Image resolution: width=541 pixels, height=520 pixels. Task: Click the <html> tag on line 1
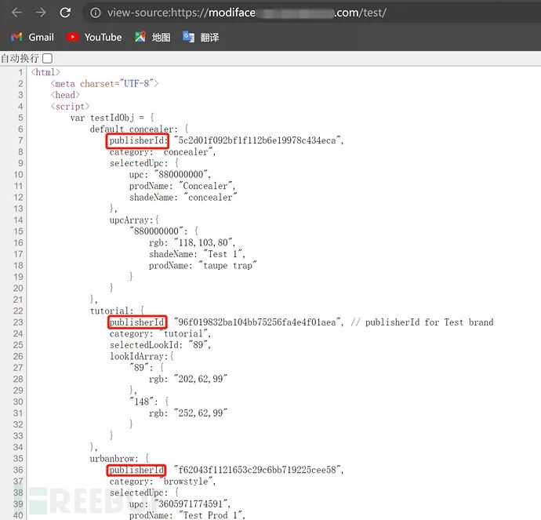45,72
